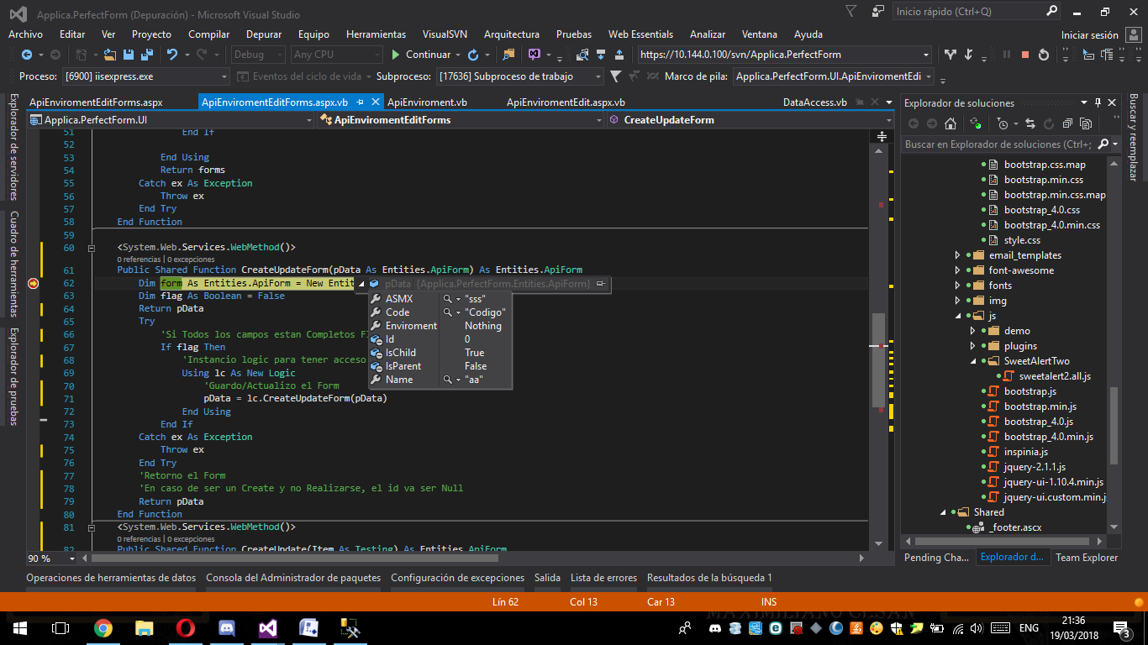Switch to the ApiEnviroment.vb tab
The height and width of the screenshot is (645, 1148).
(x=427, y=102)
